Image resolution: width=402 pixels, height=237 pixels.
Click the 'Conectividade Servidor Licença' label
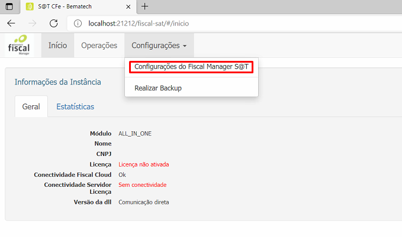78,188
